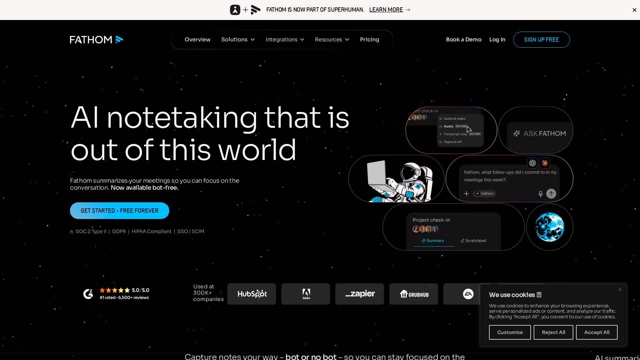This screenshot has width=640, height=360.
Task: Click the "Used at 300K+ companies" text
Action: 208,293
